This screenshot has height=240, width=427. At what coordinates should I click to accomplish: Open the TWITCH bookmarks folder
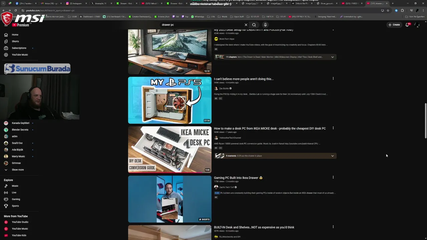268,17
